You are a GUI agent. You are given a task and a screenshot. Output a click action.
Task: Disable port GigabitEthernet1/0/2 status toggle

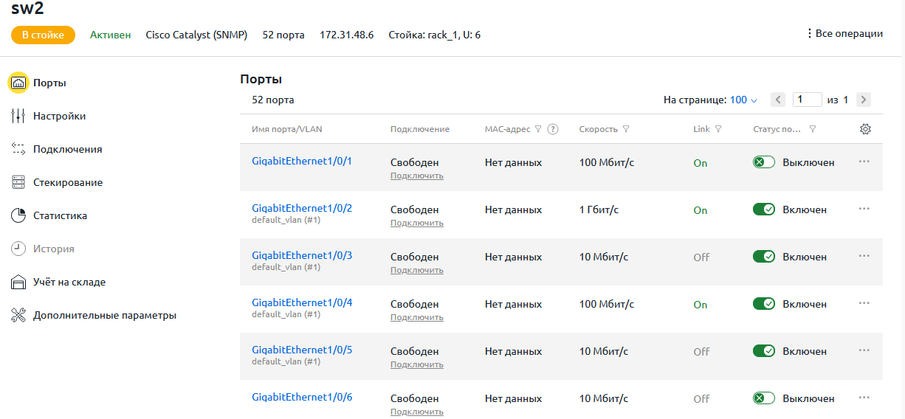point(763,209)
